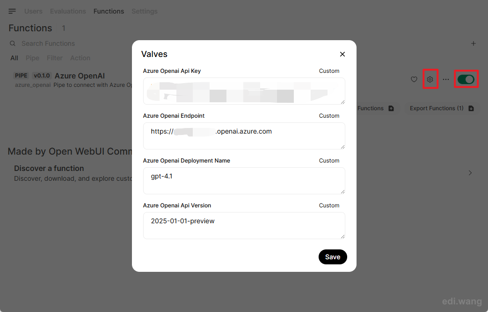Image resolution: width=488 pixels, height=312 pixels.
Task: Click the search magnifier icon
Action: click(x=13, y=43)
